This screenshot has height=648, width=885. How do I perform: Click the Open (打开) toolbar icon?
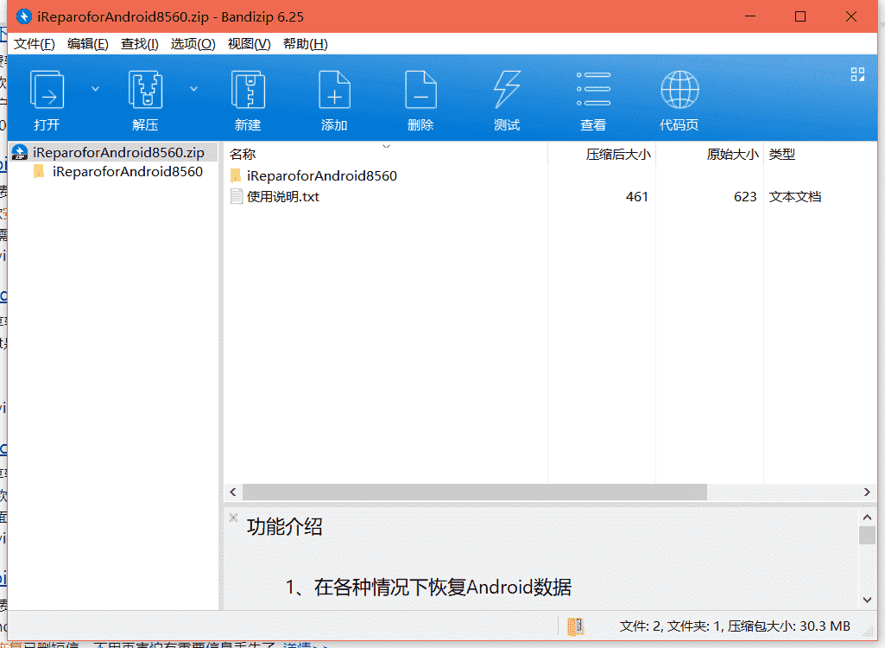pyautogui.click(x=47, y=90)
